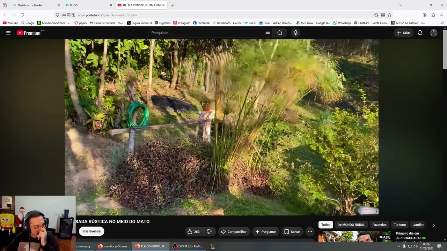Image resolution: width=447 pixels, height=251 pixels.
Task: Subscribe with the Inscrever-se button
Action: point(91,231)
